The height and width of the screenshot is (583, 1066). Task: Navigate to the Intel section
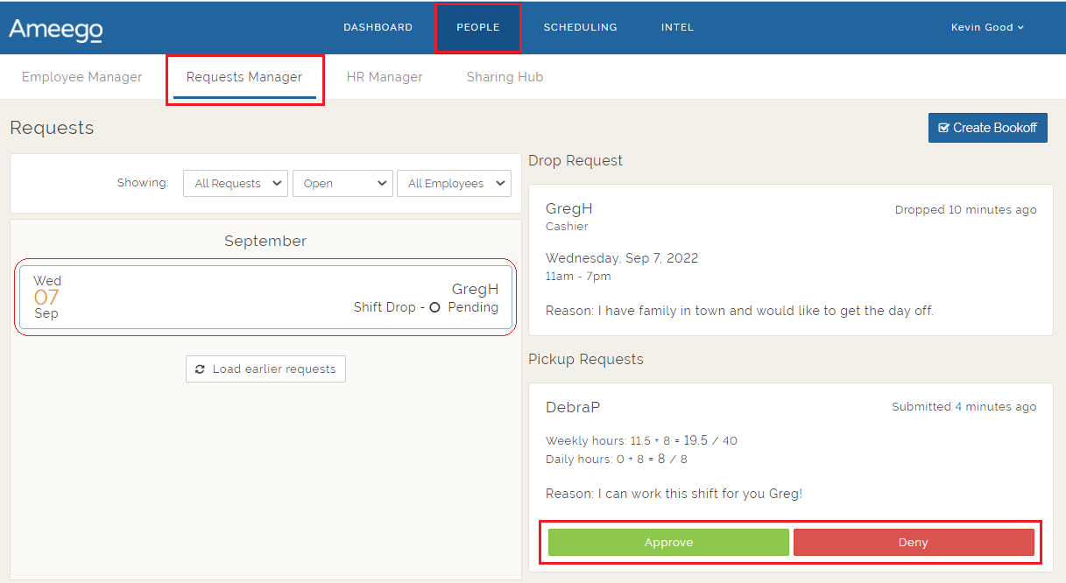point(677,27)
